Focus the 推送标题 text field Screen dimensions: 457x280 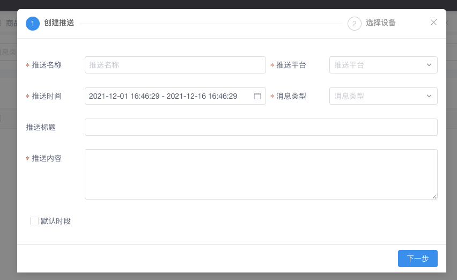click(x=261, y=127)
